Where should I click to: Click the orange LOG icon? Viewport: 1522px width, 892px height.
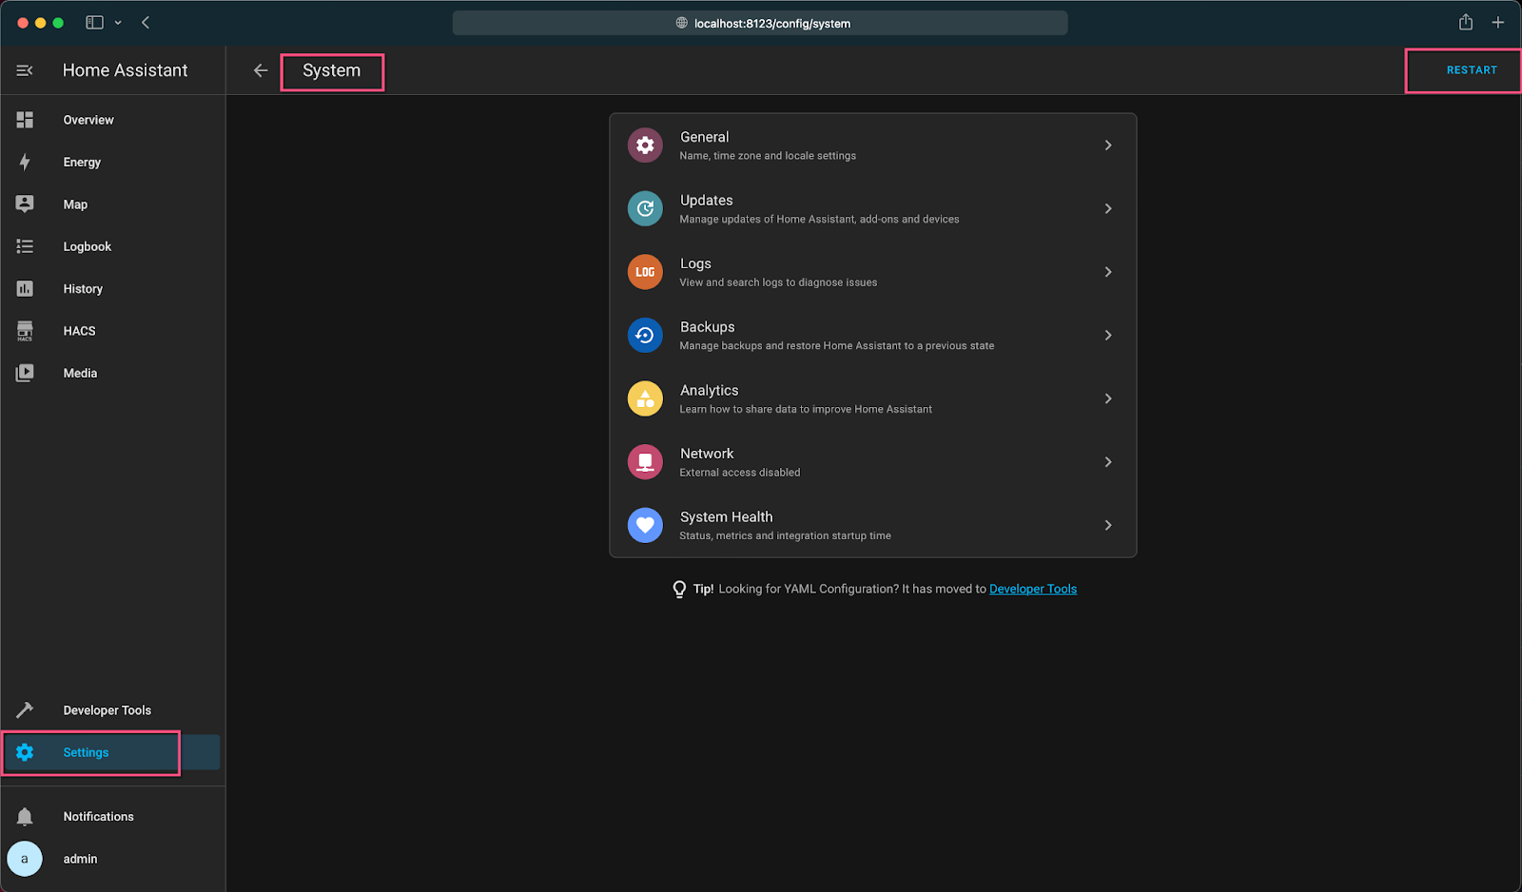click(645, 272)
